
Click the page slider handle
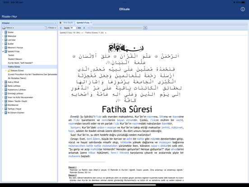[x=91, y=28]
